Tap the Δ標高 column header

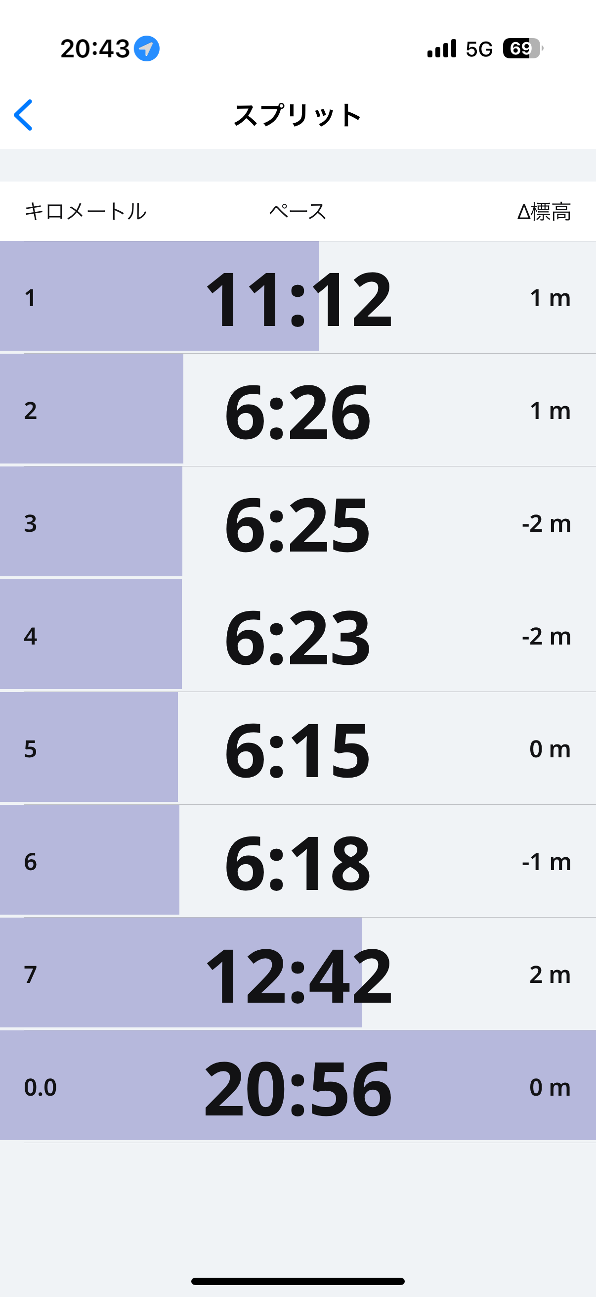click(544, 212)
